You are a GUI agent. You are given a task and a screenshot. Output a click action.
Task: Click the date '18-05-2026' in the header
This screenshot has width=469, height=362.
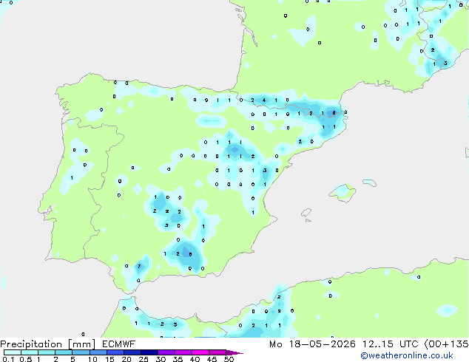(323, 344)
